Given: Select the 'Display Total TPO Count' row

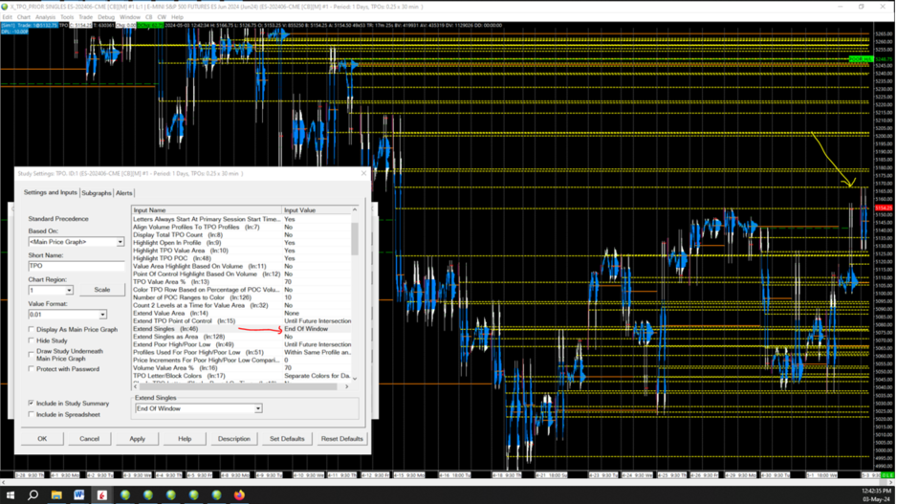Looking at the screenshot, I should tap(241, 235).
